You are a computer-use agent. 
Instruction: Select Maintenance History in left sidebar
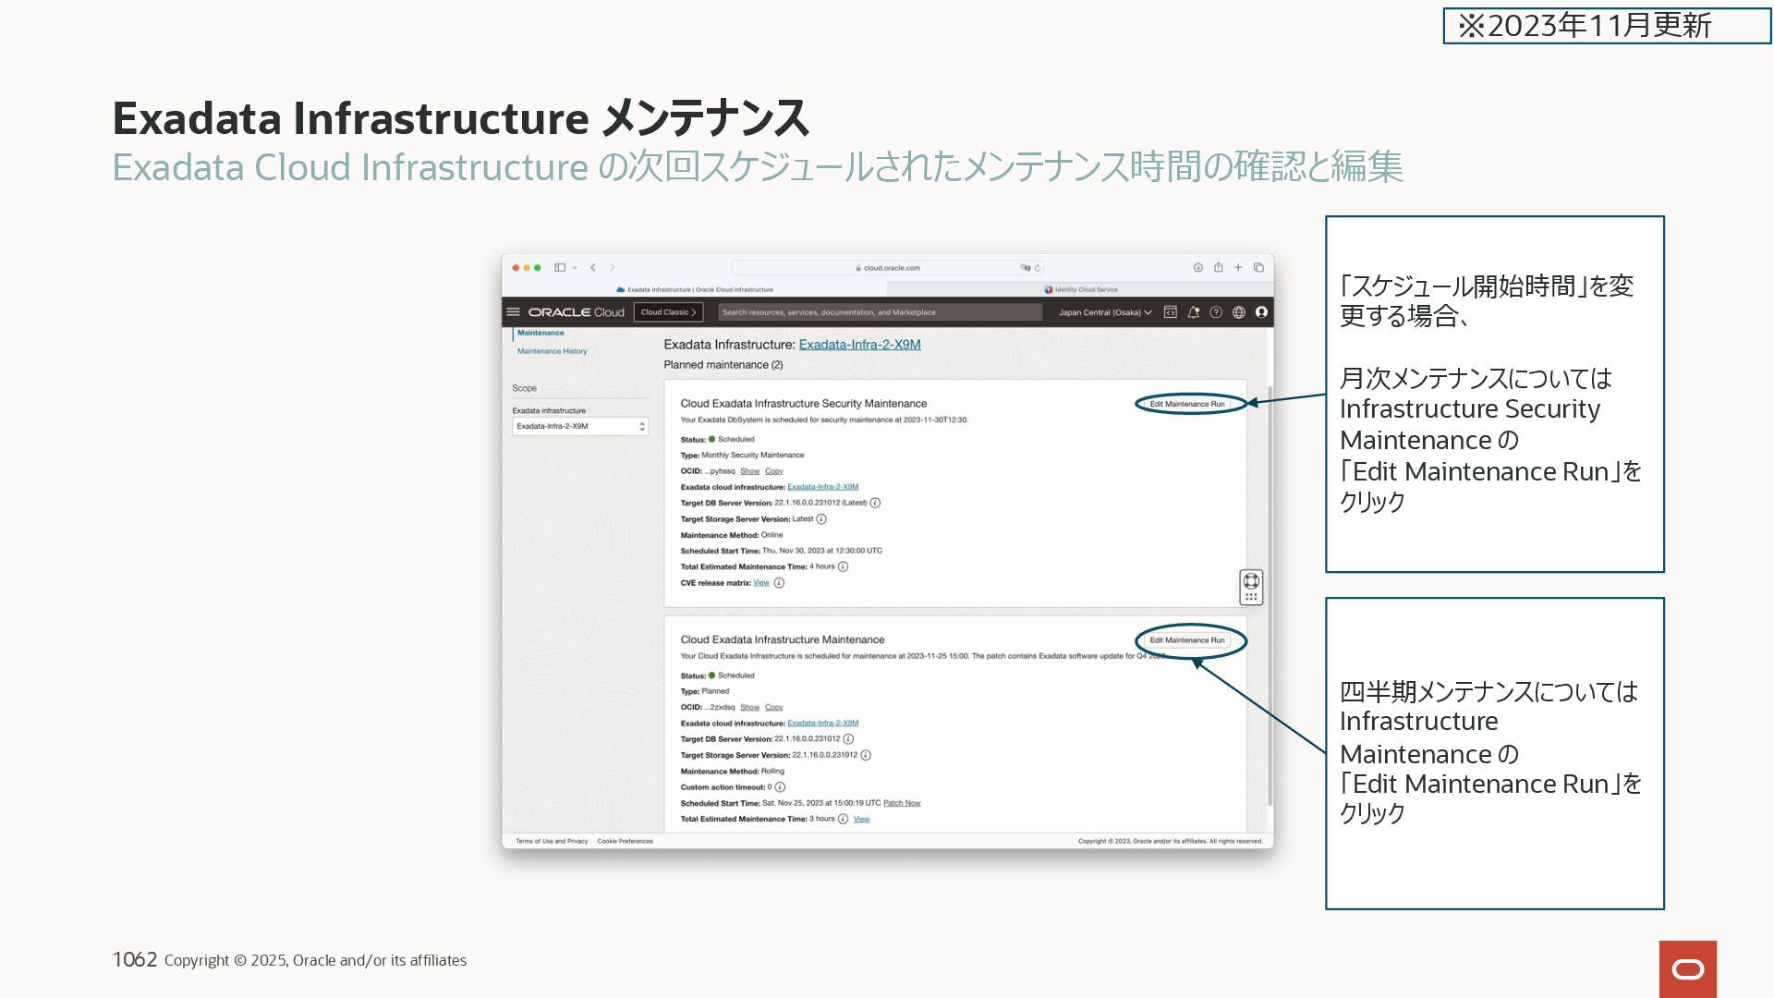tap(552, 351)
